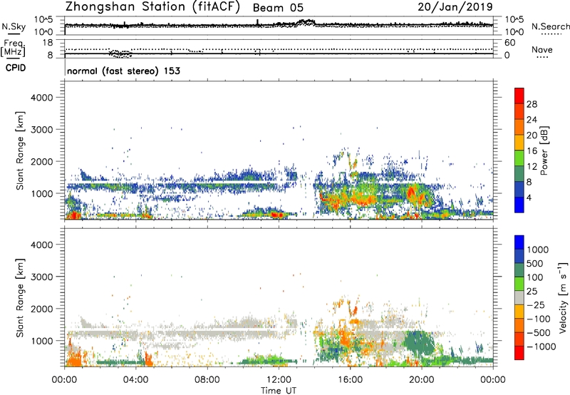Click the '16:00' time axis tick

pyautogui.click(x=350, y=380)
